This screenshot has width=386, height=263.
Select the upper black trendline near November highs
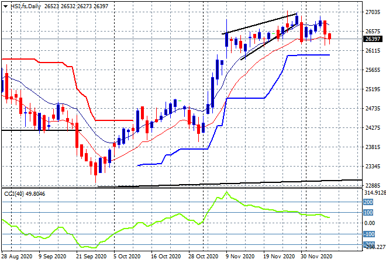(x=259, y=23)
